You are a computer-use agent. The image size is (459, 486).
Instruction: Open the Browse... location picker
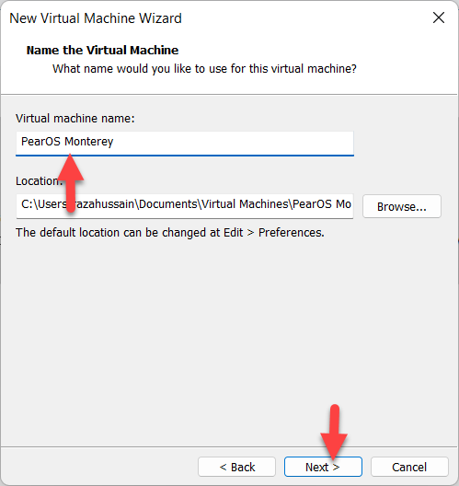[x=402, y=206]
